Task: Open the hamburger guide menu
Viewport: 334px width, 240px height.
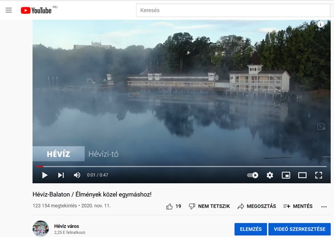Action: tap(8, 10)
